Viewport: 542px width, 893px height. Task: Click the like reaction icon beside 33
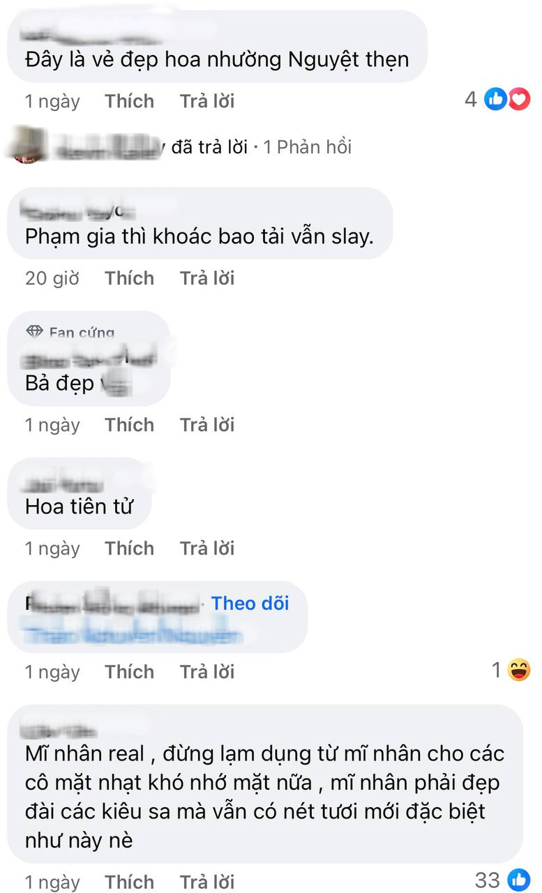519,880
